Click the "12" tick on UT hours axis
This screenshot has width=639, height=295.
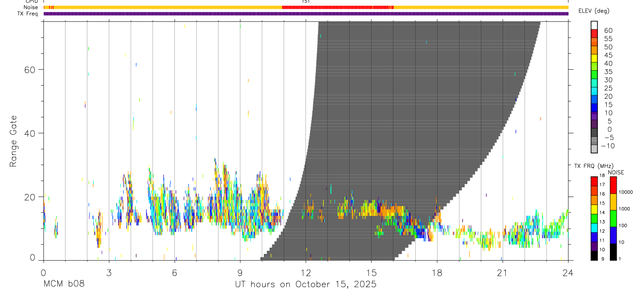(305, 273)
